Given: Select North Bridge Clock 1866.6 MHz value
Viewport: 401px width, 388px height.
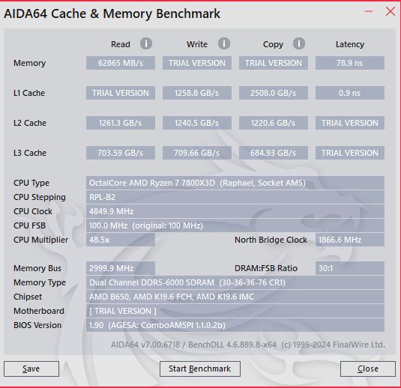Looking at the screenshot, I should coord(350,240).
